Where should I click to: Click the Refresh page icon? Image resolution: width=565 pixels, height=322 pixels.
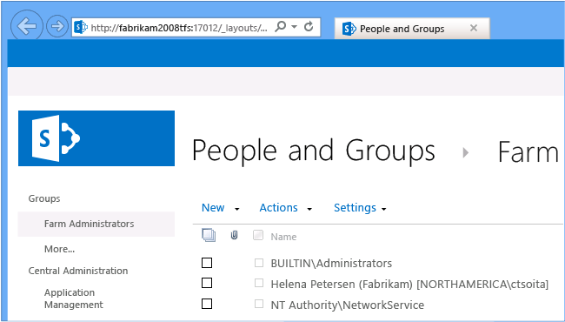[x=309, y=26]
